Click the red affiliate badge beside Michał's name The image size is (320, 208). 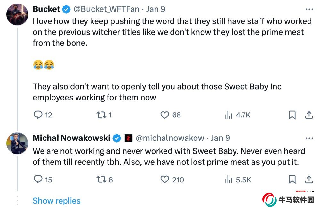pyautogui.click(x=128, y=138)
